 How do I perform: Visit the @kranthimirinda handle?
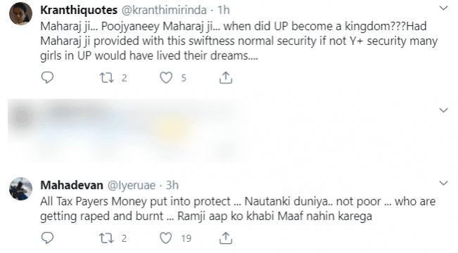point(164,11)
